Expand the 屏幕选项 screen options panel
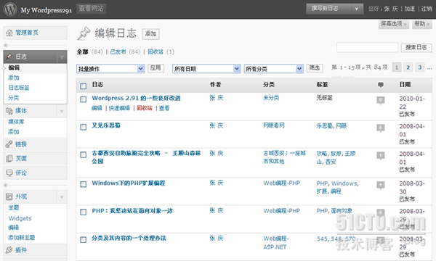Screen dimensions: 436x261 click(x=394, y=24)
